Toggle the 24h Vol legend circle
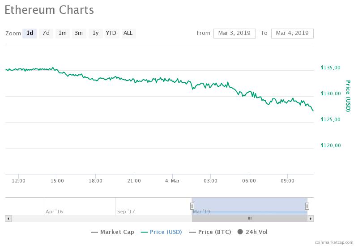358x246 pixels. click(240, 232)
